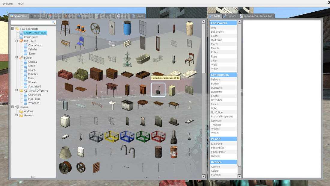Open the Map Props list
Viewport: 330px width, 186px height.
click(x=34, y=99)
